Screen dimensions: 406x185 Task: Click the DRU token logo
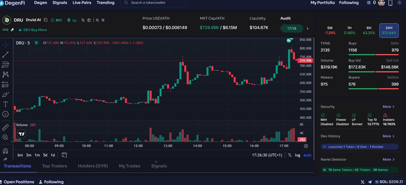7,20
